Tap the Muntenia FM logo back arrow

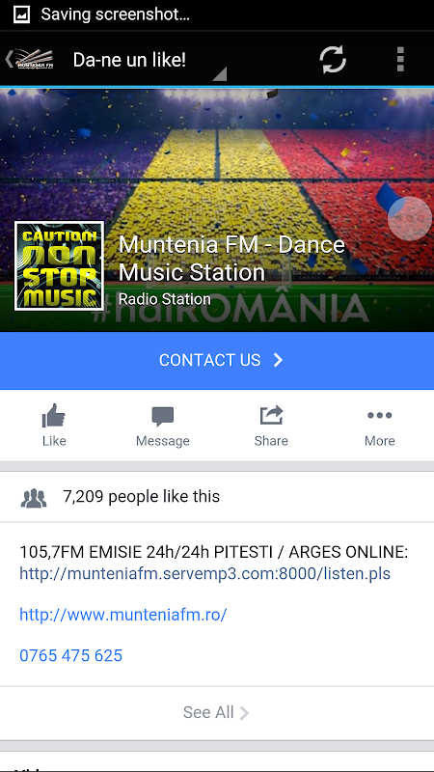30,60
